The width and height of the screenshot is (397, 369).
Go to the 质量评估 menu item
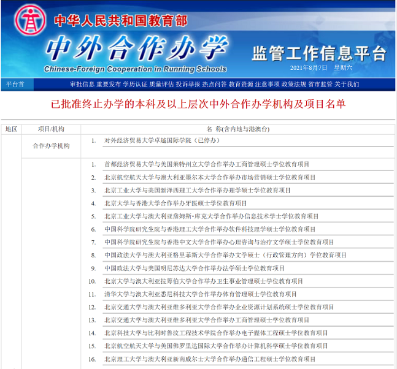(161, 84)
